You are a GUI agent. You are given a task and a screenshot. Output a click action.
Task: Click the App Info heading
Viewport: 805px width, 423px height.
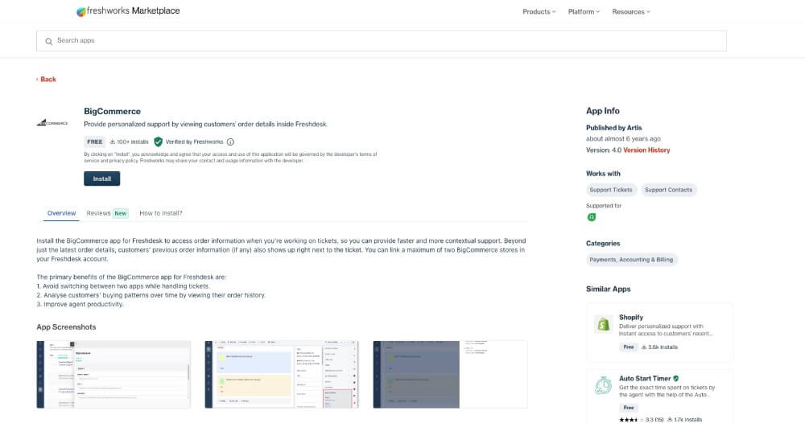[x=603, y=111]
